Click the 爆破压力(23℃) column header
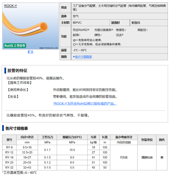The image size is (170, 176). click(x=72, y=137)
